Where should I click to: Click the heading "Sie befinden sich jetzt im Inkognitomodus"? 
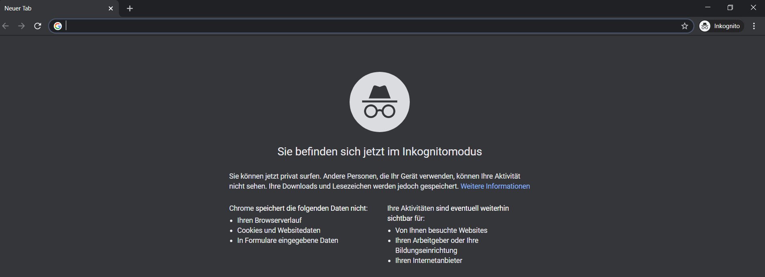(x=380, y=152)
